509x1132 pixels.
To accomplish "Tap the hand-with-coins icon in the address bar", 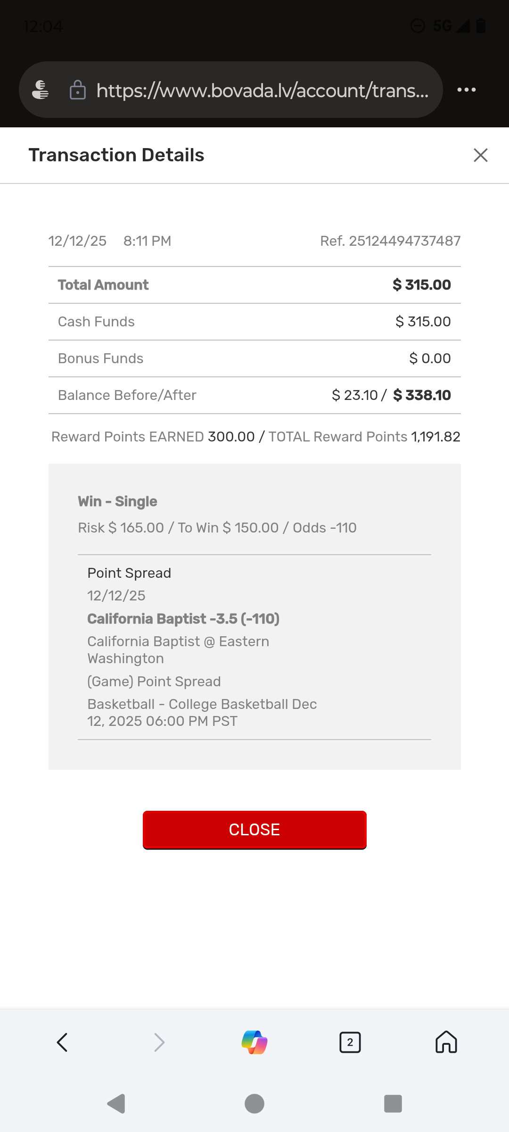I will pyautogui.click(x=41, y=90).
